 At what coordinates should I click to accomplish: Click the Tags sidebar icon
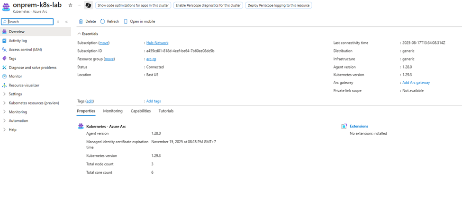(4, 59)
